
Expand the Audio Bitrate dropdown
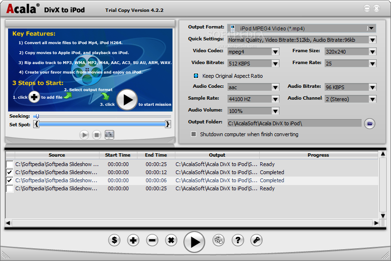(373, 87)
